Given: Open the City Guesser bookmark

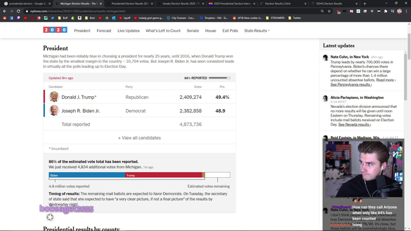Looking at the screenshot, I should click(181, 18).
